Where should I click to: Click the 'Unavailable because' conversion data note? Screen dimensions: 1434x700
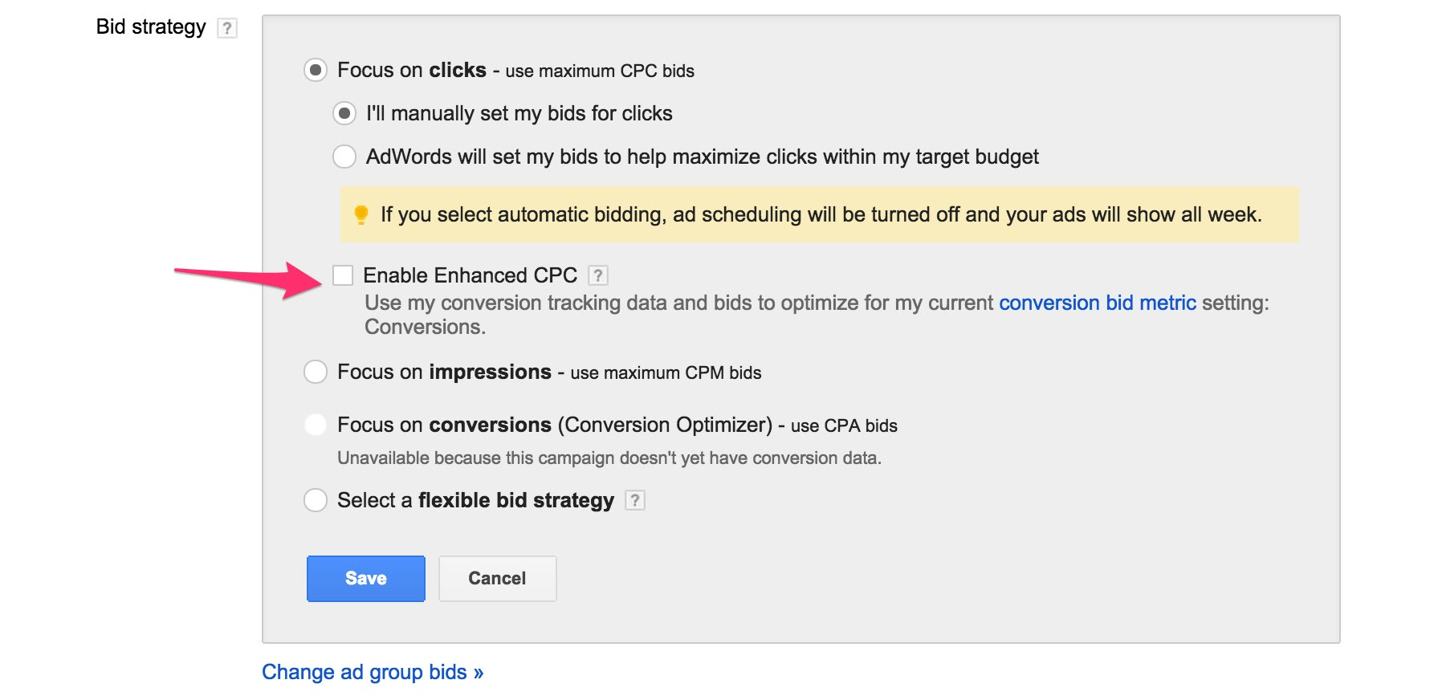[609, 458]
